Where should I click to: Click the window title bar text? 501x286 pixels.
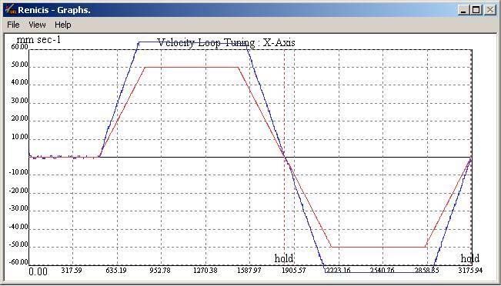[54, 10]
